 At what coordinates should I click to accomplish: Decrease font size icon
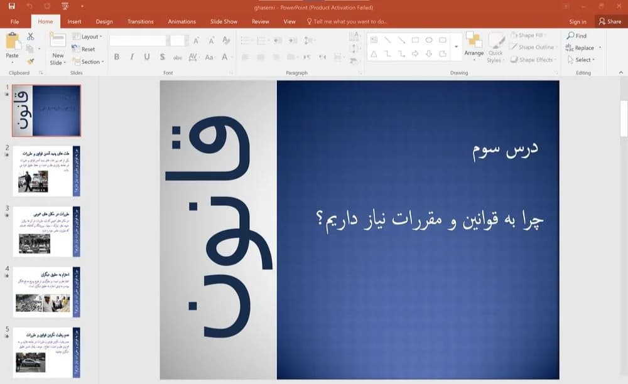(x=211, y=40)
